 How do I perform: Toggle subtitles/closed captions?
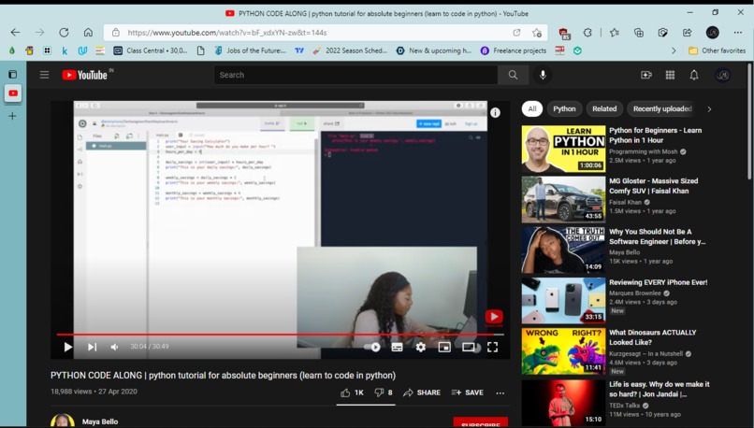pos(397,347)
